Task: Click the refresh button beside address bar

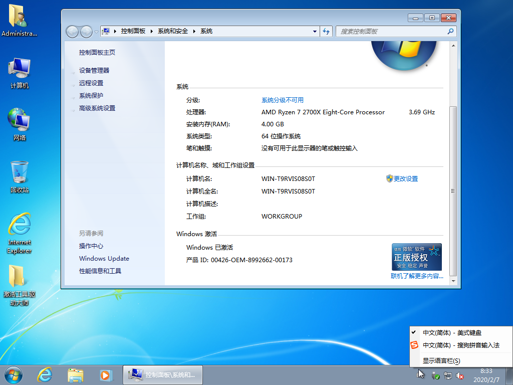Action: tap(327, 31)
